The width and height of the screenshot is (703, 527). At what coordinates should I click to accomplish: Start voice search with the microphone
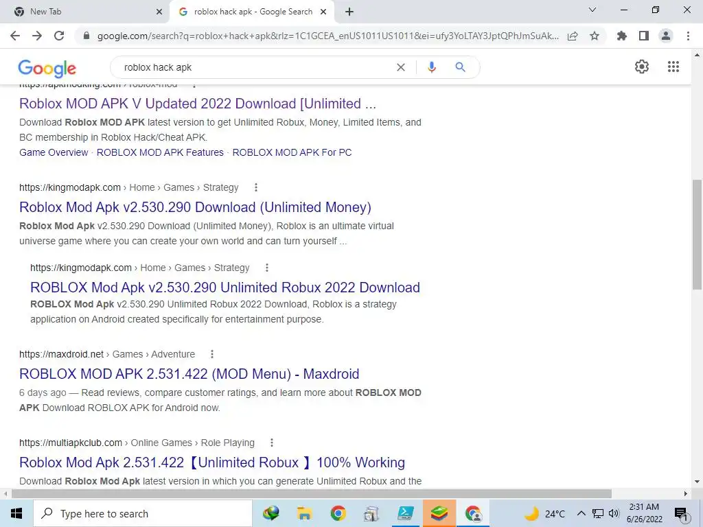[431, 67]
